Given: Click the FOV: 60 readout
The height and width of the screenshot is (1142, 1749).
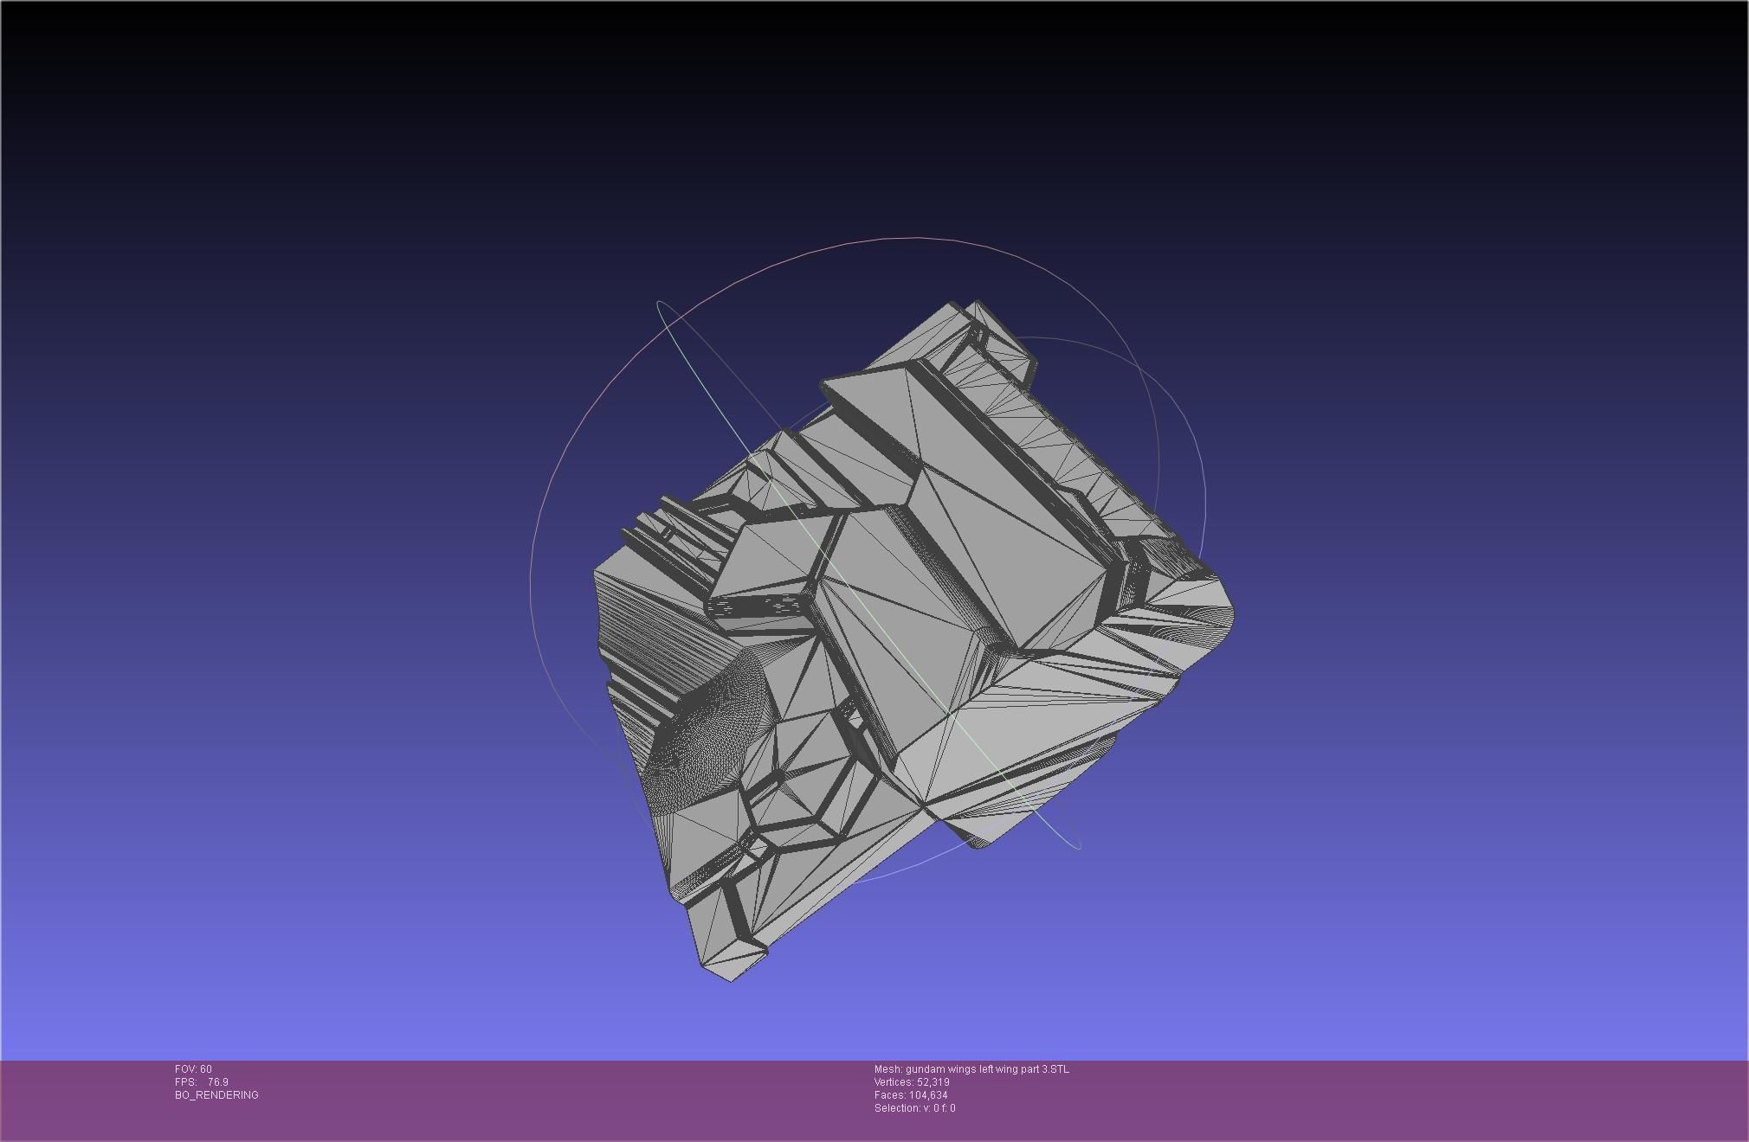Looking at the screenshot, I should pyautogui.click(x=193, y=1069).
